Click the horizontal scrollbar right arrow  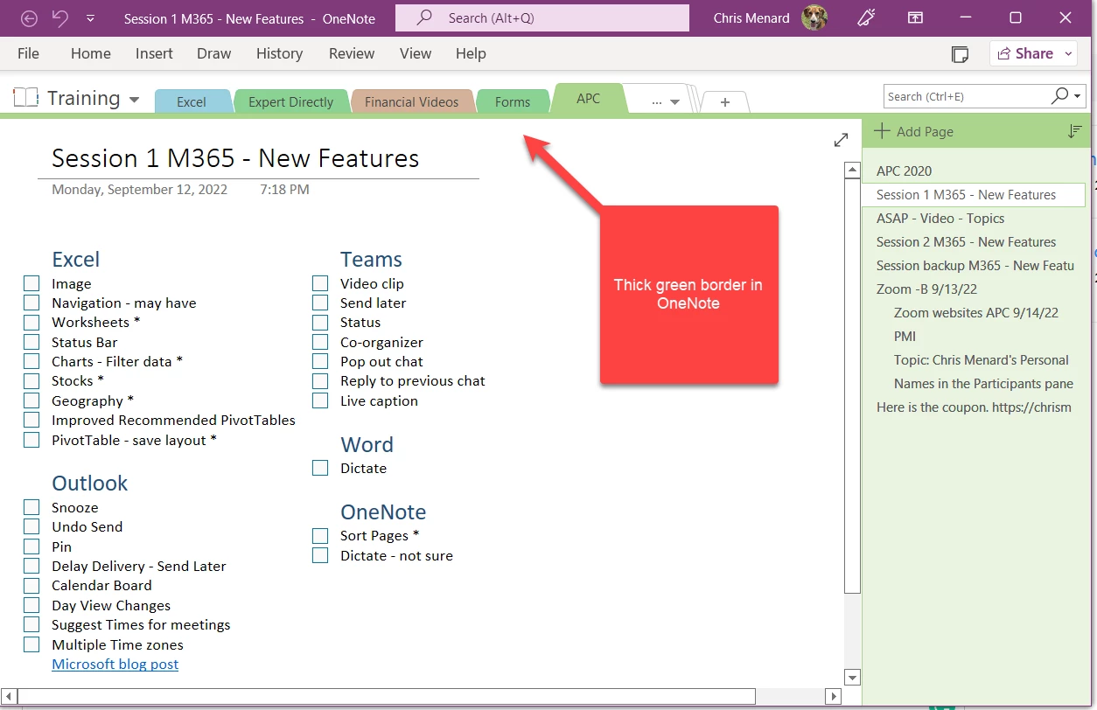tap(834, 697)
